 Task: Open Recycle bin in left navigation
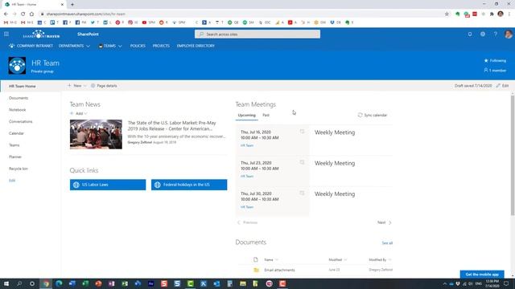(19, 169)
